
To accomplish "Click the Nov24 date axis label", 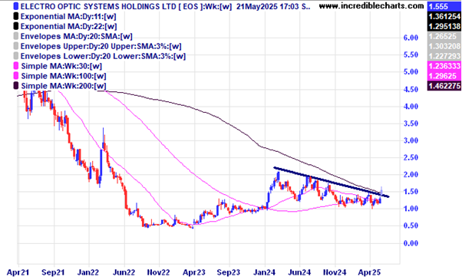I will tap(335, 272).
